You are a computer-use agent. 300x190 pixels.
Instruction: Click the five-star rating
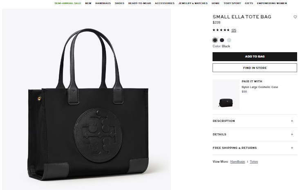point(221,30)
